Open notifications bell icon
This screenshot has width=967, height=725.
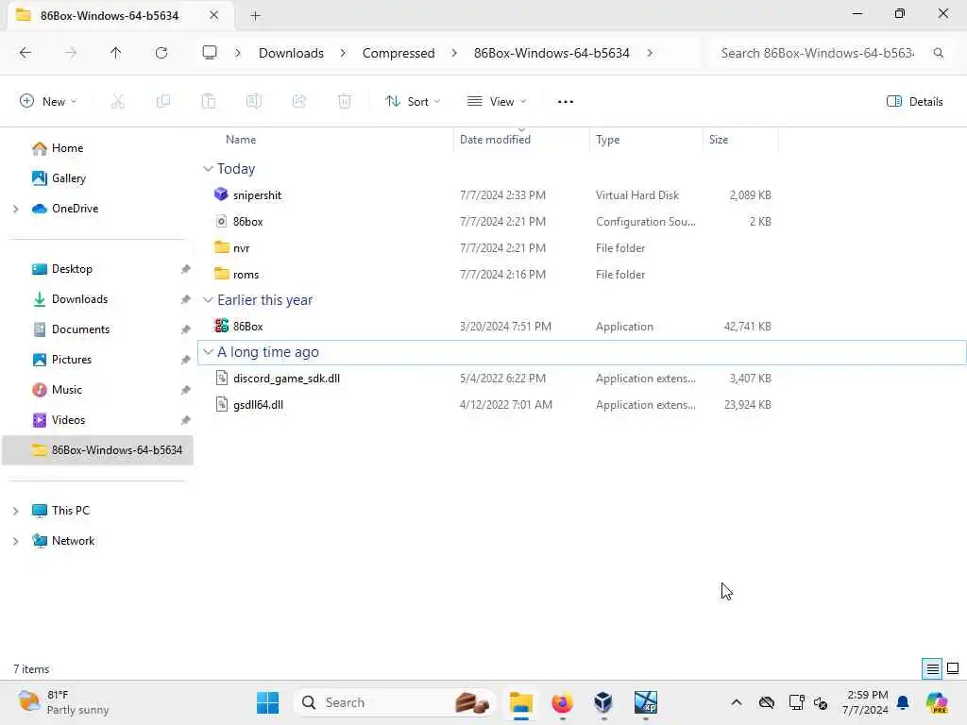[x=903, y=702]
